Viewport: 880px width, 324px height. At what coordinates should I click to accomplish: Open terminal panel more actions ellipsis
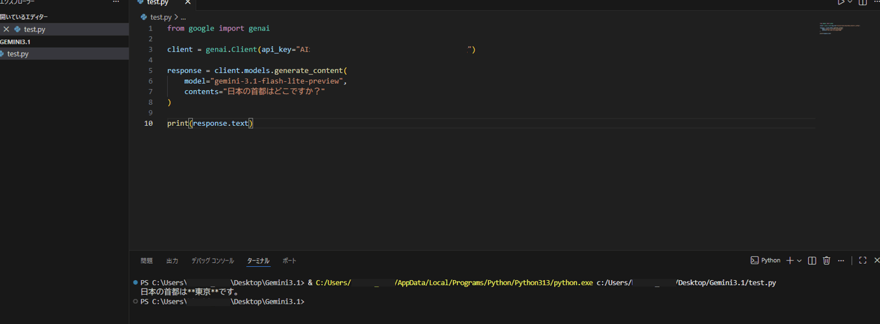[841, 260]
